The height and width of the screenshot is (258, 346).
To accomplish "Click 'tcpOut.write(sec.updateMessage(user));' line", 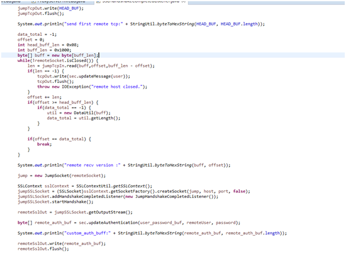I will (84, 76).
